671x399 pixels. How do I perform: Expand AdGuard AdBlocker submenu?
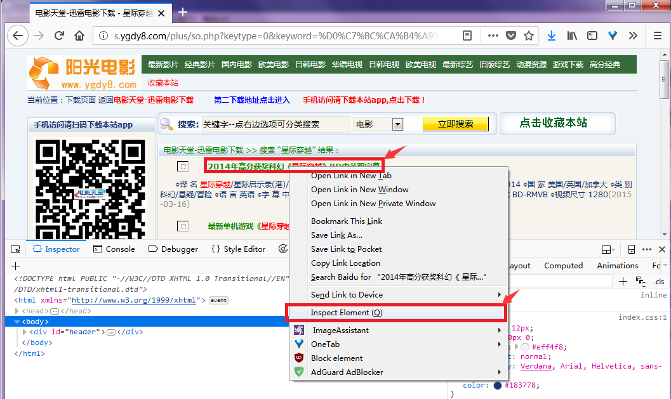(x=499, y=372)
